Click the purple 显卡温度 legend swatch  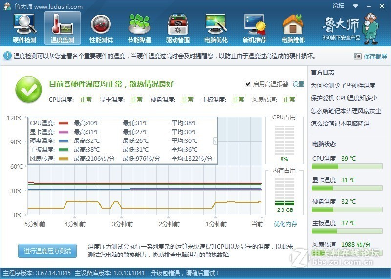(64, 132)
